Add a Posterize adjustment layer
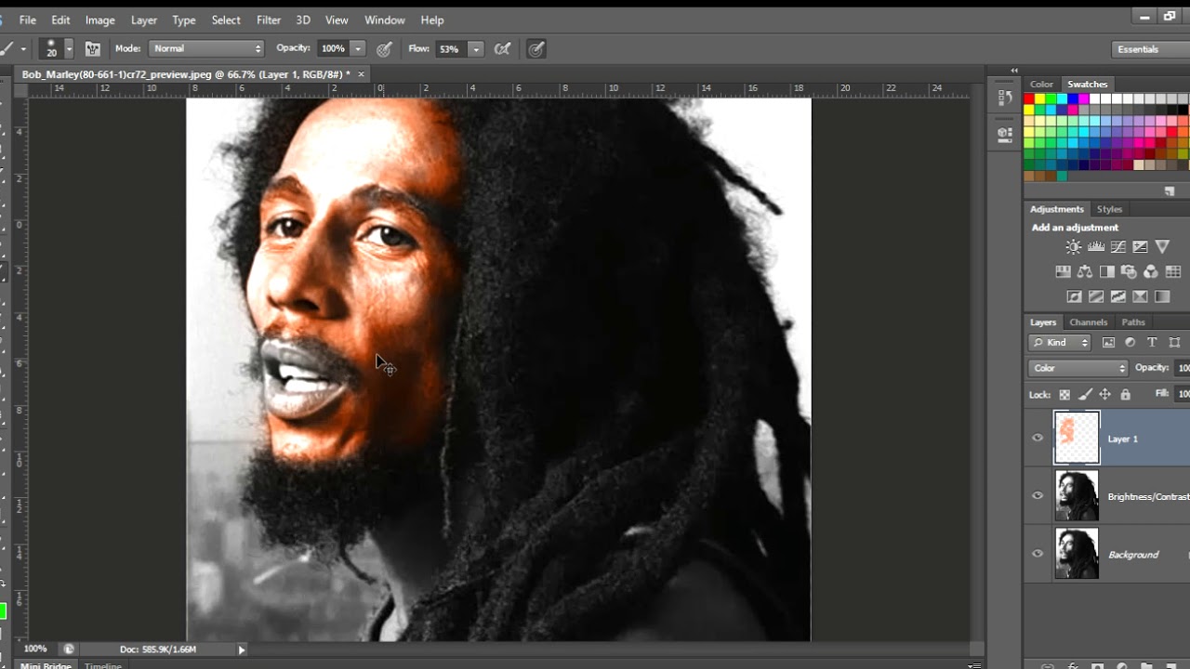Image resolution: width=1190 pixels, height=669 pixels. 1096,297
